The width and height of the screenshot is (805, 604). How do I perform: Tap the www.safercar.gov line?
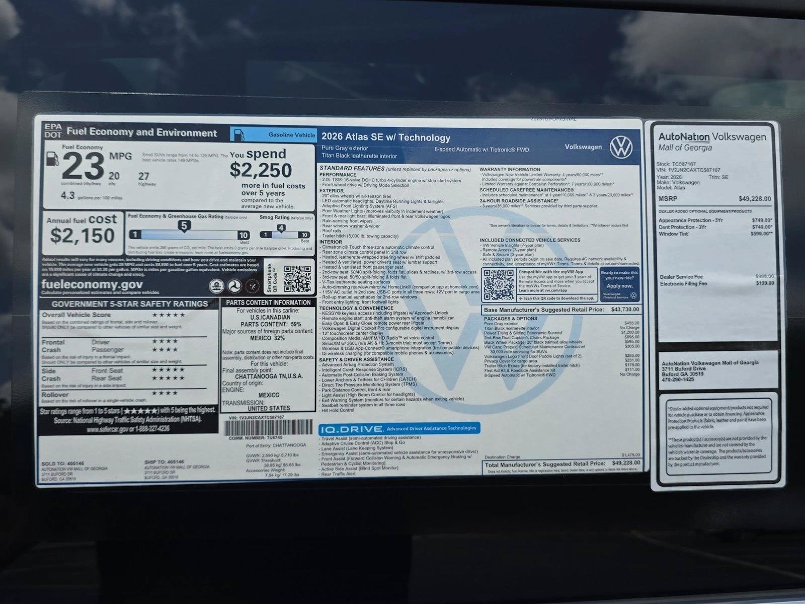coord(128,429)
